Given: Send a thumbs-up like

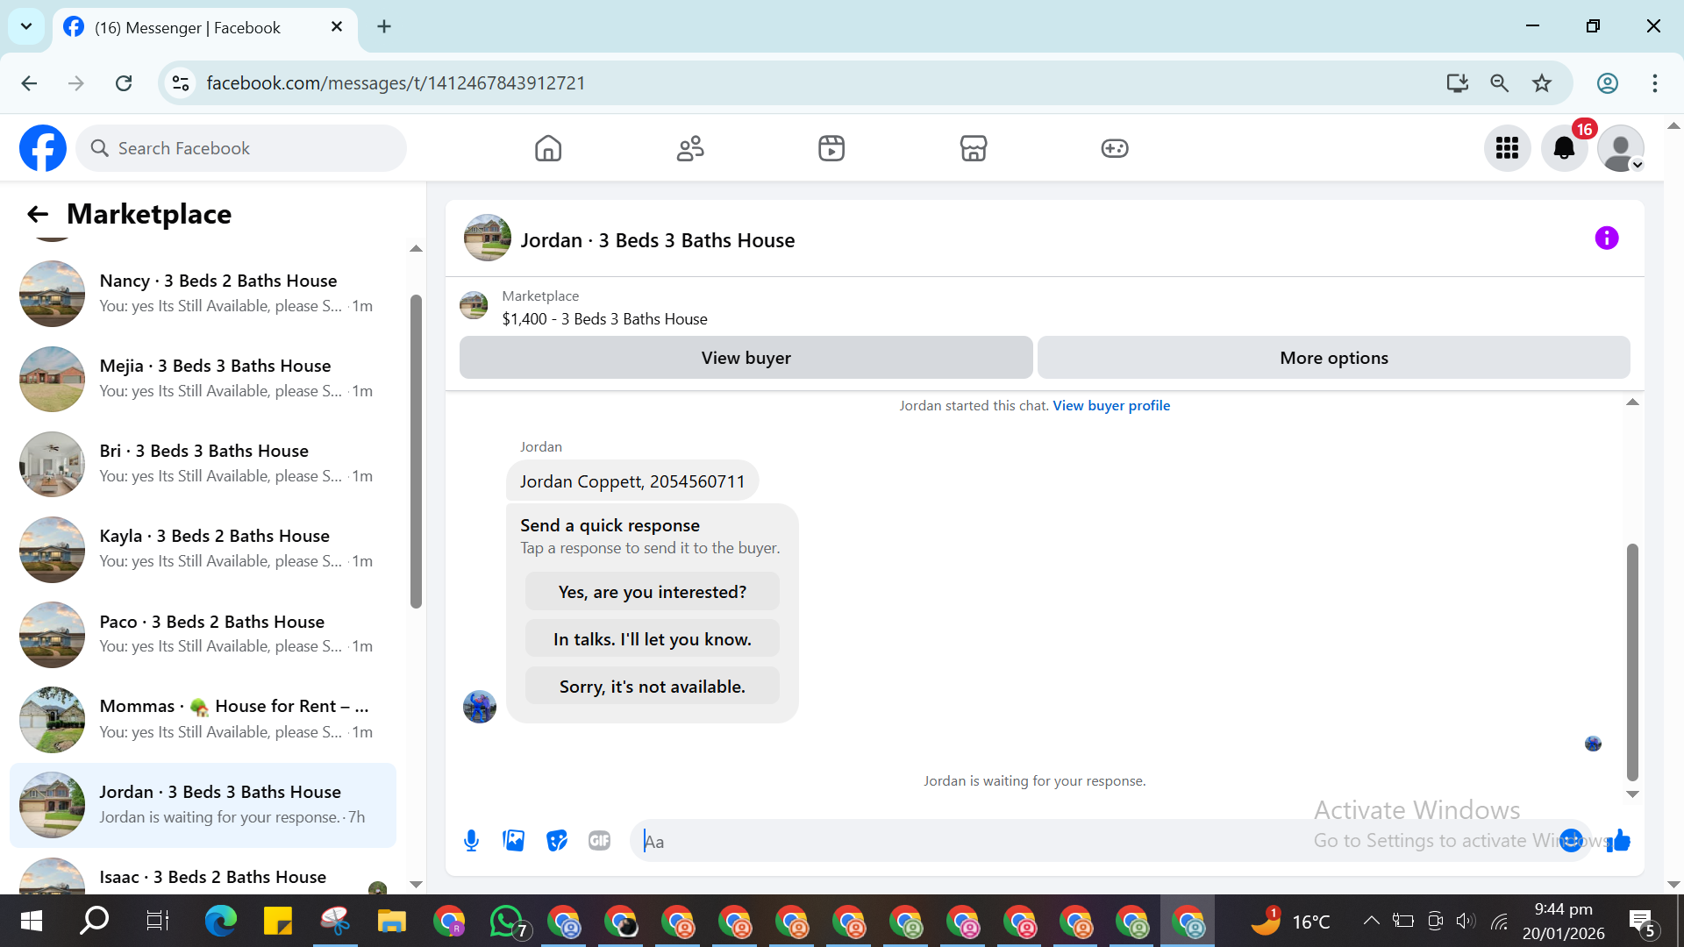Looking at the screenshot, I should 1619,841.
